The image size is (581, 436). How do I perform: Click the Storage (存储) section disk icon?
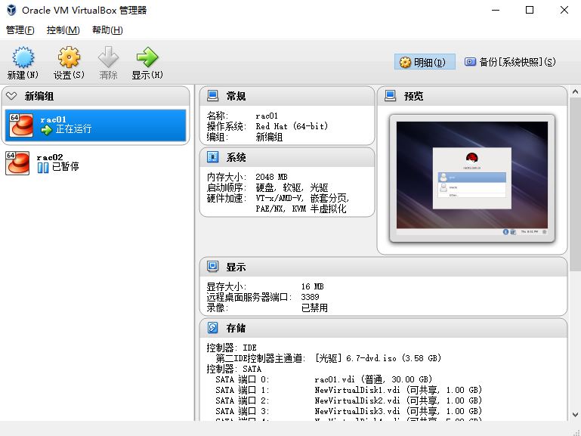click(x=213, y=328)
